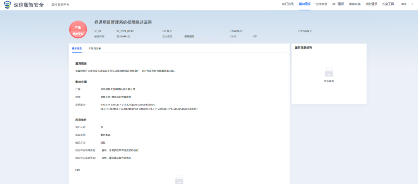Click the 综合评定威胁等级 label

tap(86, 158)
